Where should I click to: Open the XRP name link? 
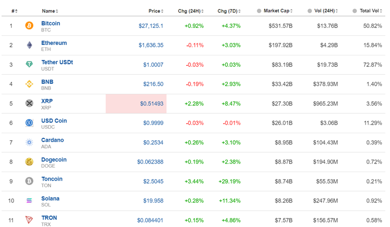pyautogui.click(x=47, y=101)
